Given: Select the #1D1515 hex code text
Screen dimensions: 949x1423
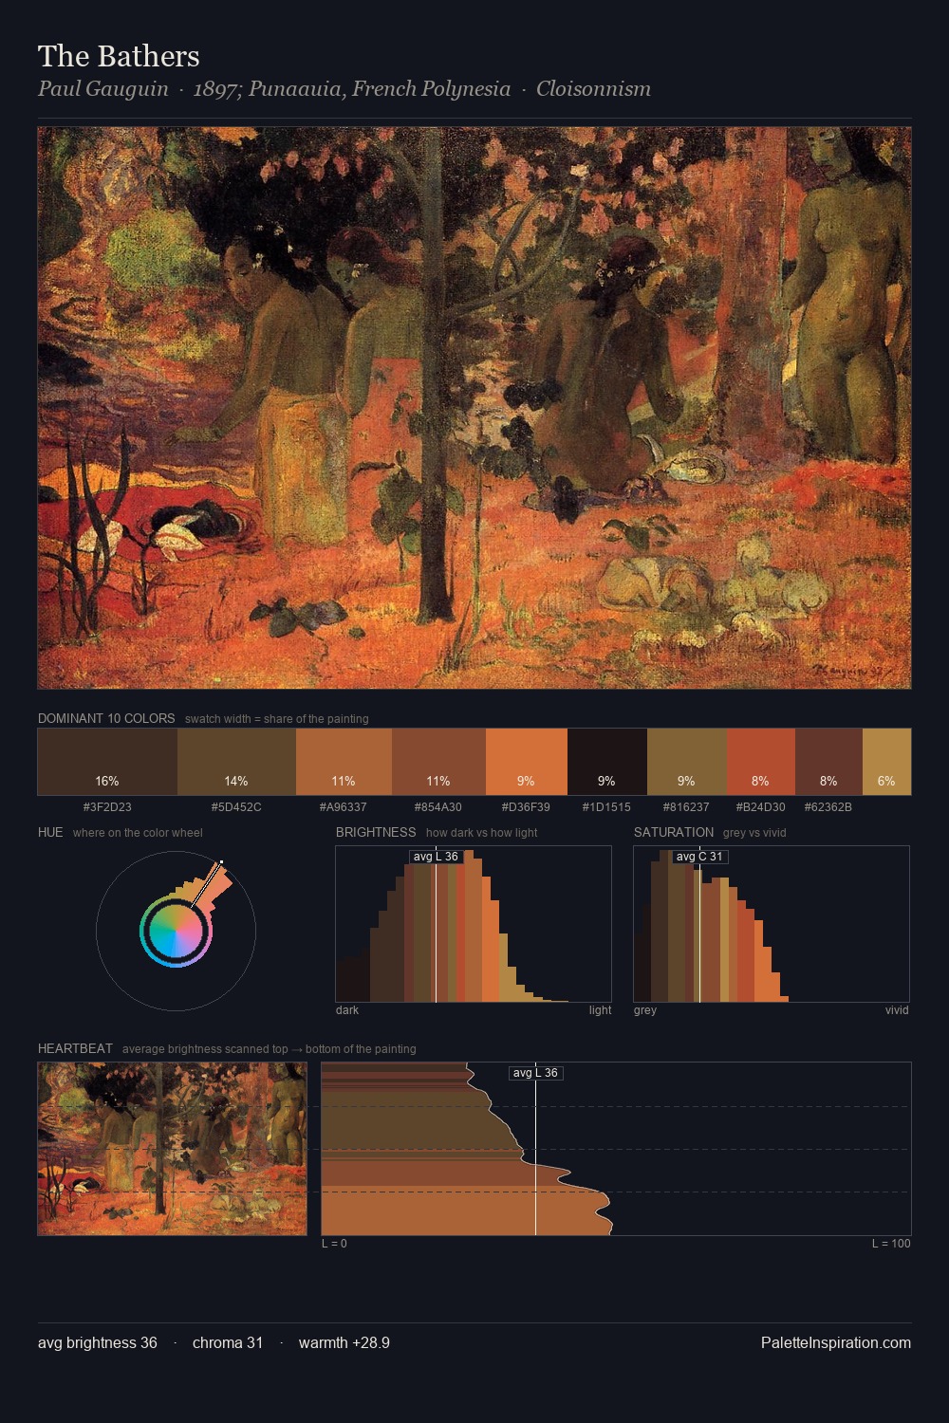Looking at the screenshot, I should pos(607,807).
